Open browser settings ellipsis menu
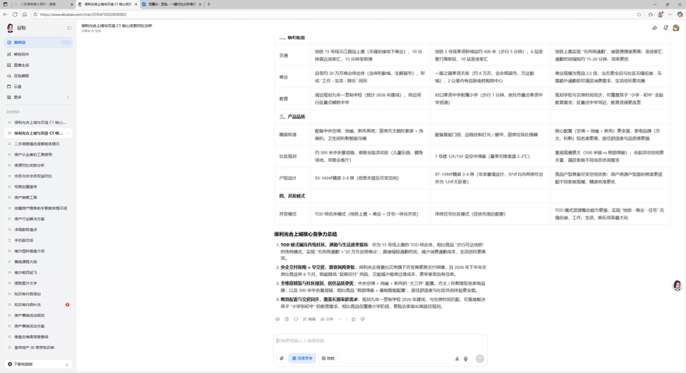 [x=670, y=15]
